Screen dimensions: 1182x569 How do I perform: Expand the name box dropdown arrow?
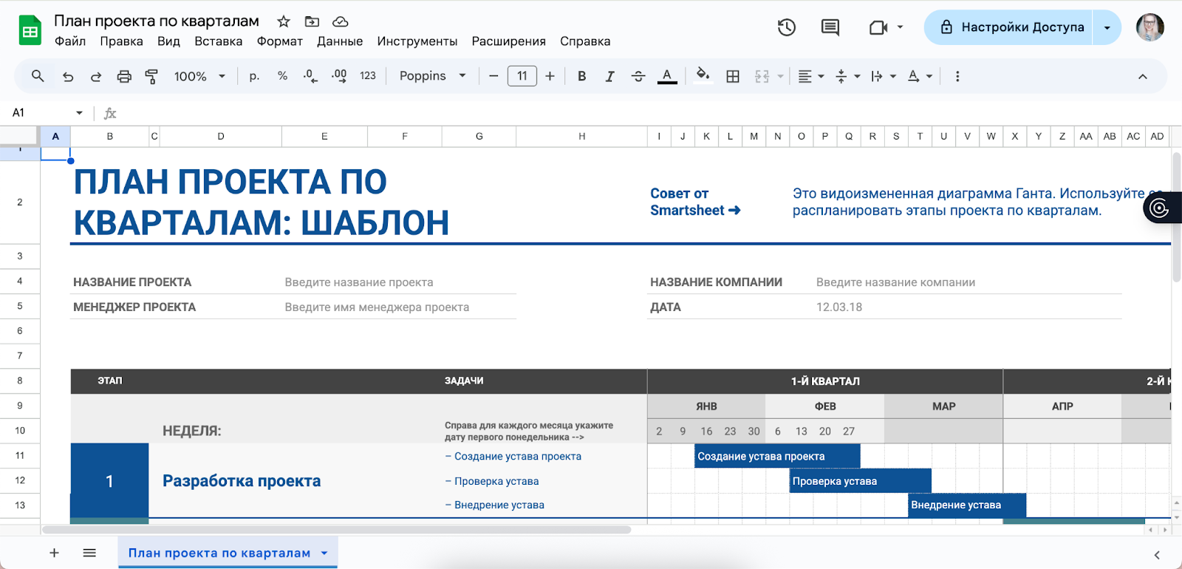click(x=79, y=113)
